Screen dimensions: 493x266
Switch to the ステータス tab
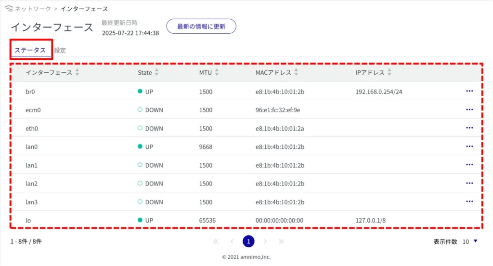click(x=30, y=50)
